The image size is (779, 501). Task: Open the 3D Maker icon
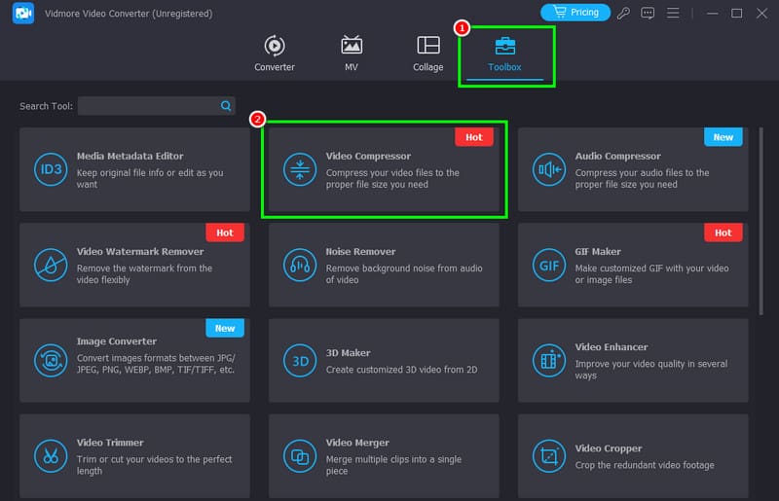point(300,361)
